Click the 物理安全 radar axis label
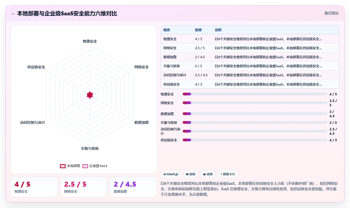The image size is (350, 208). 90,41
